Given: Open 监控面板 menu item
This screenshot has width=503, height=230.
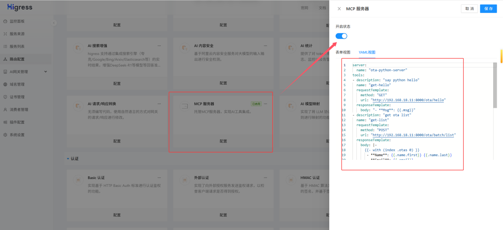Looking at the screenshot, I should [x=17, y=22].
